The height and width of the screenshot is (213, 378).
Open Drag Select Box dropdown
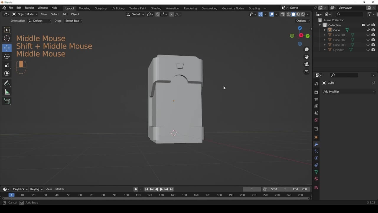[73, 21]
